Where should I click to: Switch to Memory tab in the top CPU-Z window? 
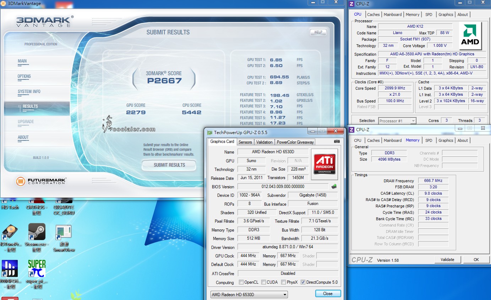point(413,15)
